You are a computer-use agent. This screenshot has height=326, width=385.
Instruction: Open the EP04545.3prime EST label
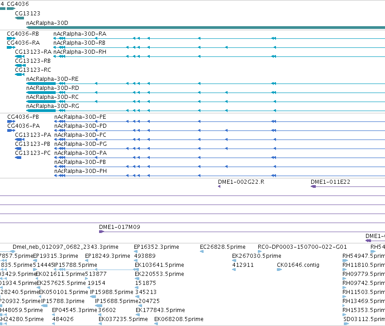click(75, 310)
